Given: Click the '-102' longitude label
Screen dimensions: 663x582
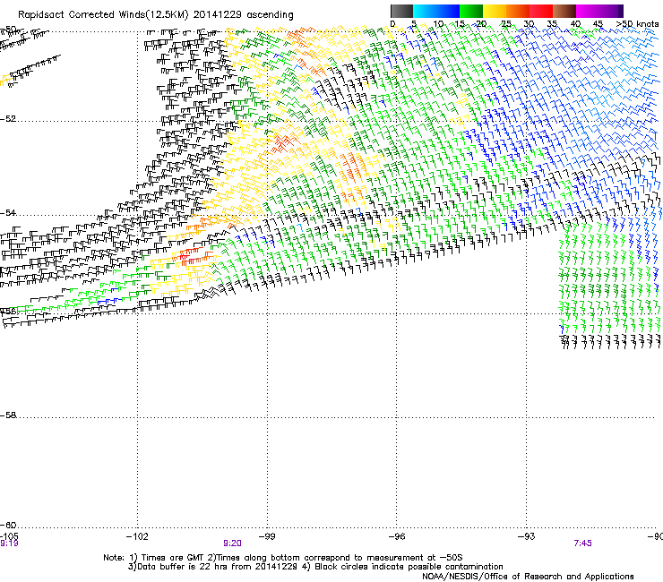Looking at the screenshot, I should [137, 536].
